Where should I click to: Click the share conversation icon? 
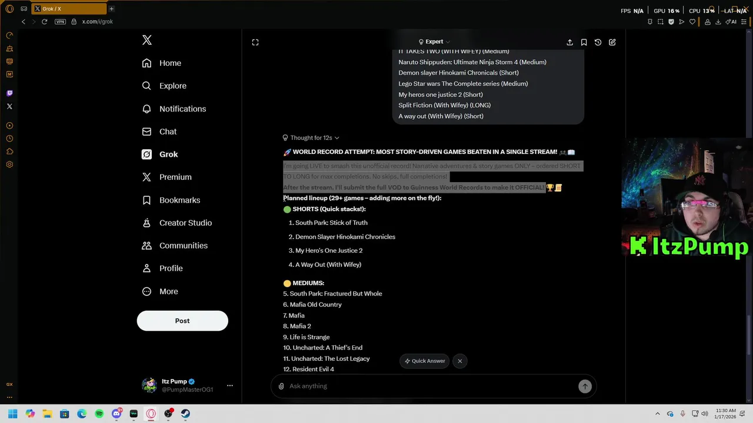tap(569, 42)
